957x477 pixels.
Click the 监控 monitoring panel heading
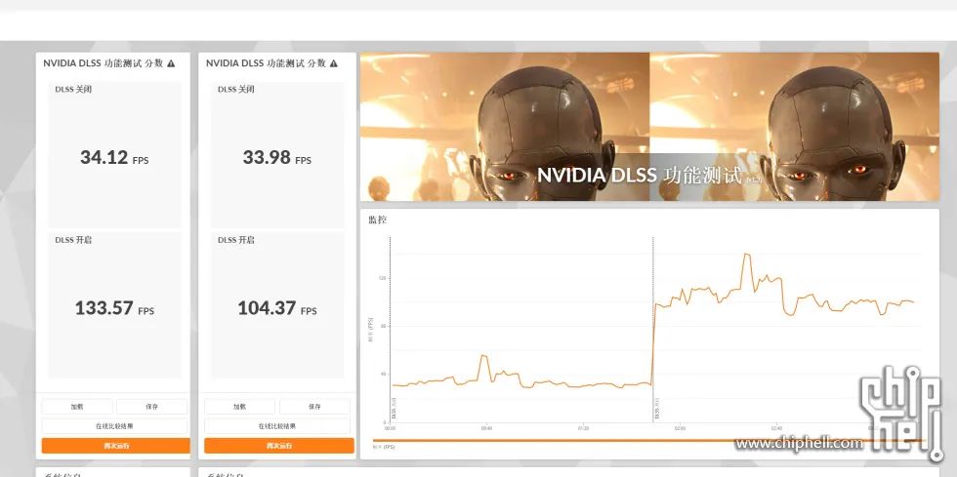coord(377,219)
